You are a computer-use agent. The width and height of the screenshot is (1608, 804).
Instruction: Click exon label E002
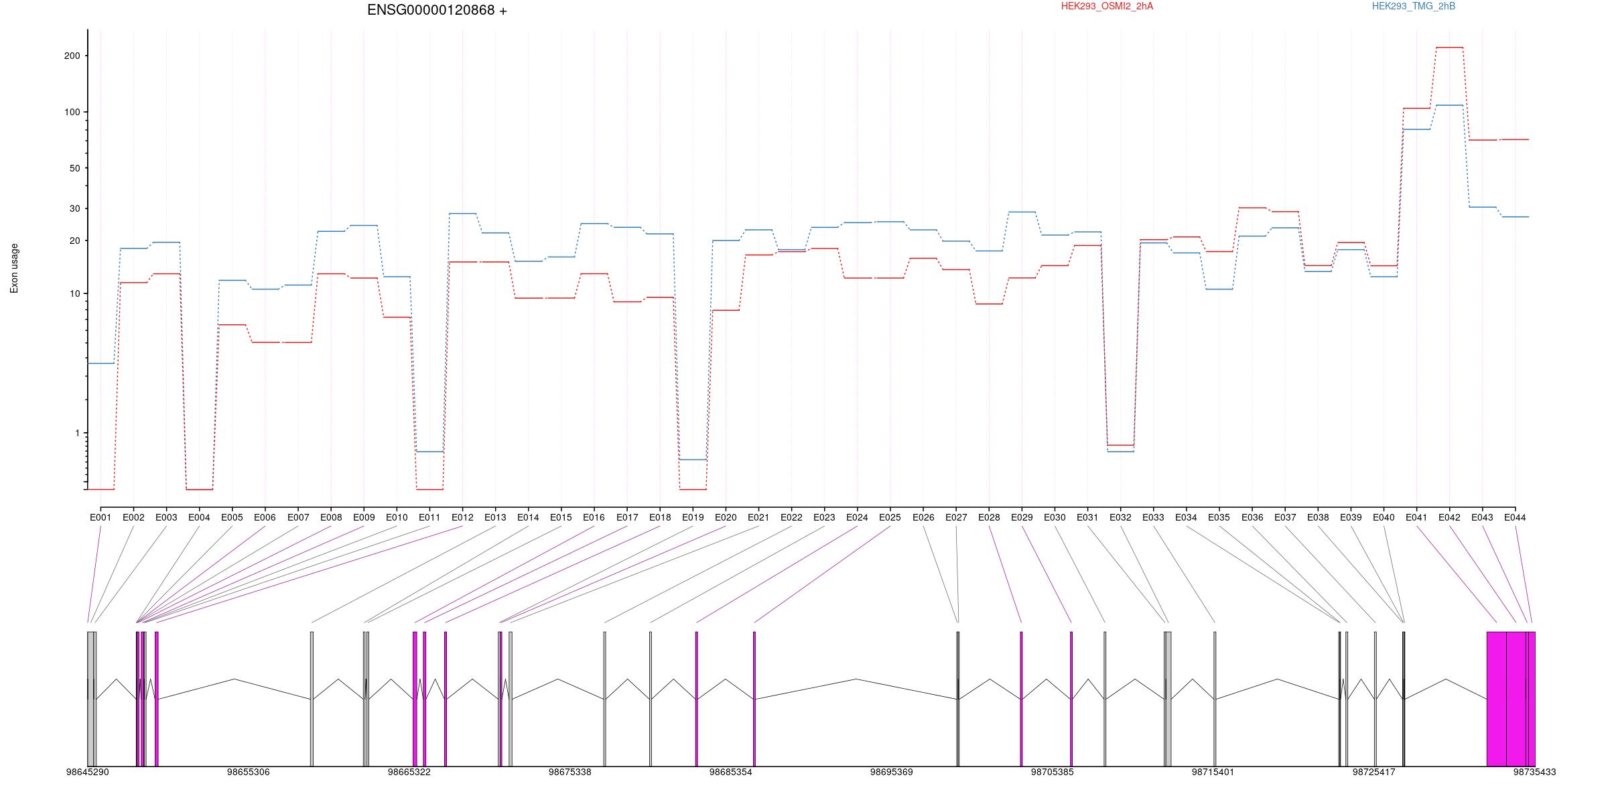(133, 517)
